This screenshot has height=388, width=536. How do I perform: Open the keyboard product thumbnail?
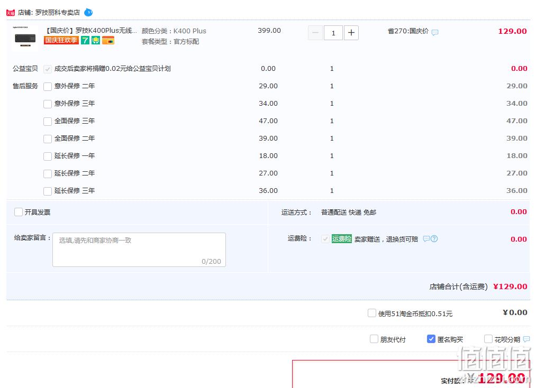point(25,38)
